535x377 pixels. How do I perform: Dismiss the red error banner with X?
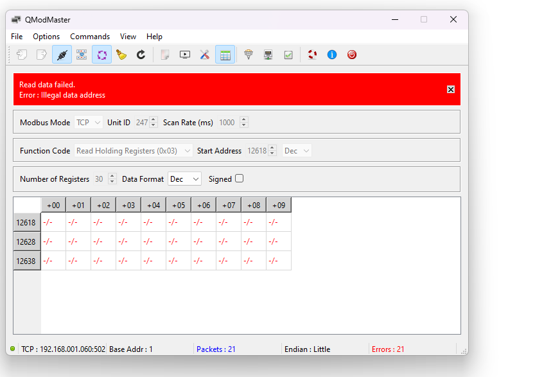[x=451, y=89]
